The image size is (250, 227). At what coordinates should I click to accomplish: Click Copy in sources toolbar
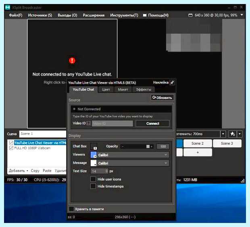point(35,171)
